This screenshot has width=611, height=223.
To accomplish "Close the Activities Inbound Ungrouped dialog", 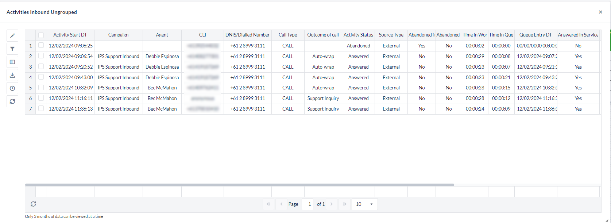I will [x=600, y=12].
